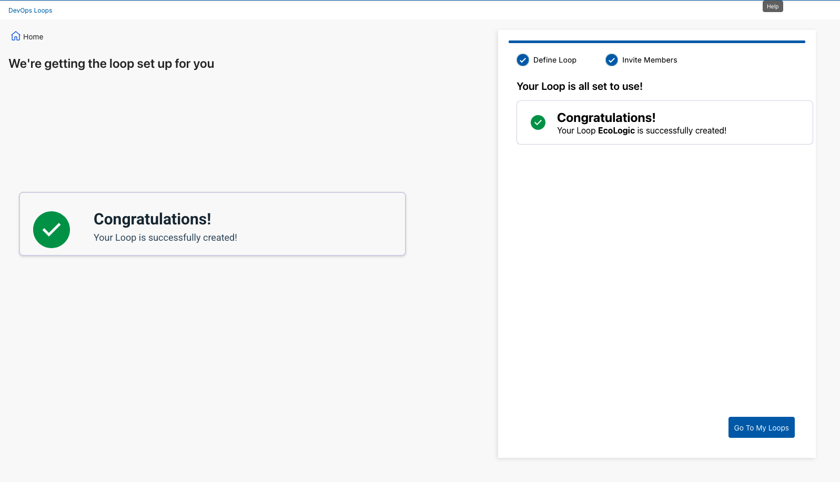Click the Define Loop step checkmark icon

(522, 60)
